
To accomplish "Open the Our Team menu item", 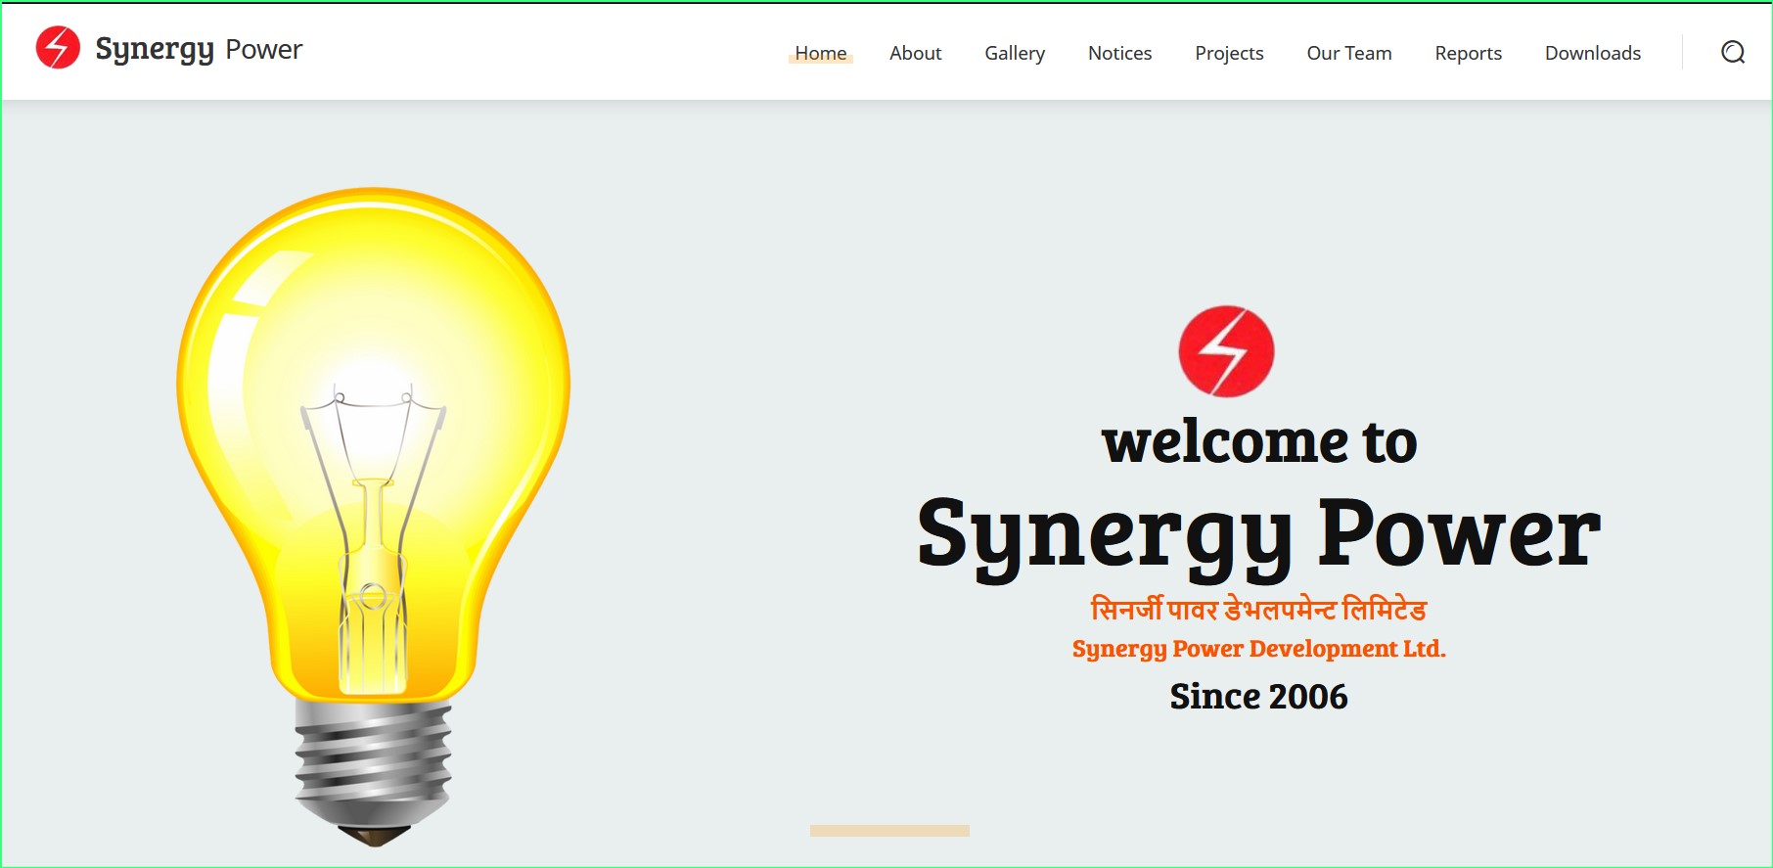I will [x=1349, y=53].
